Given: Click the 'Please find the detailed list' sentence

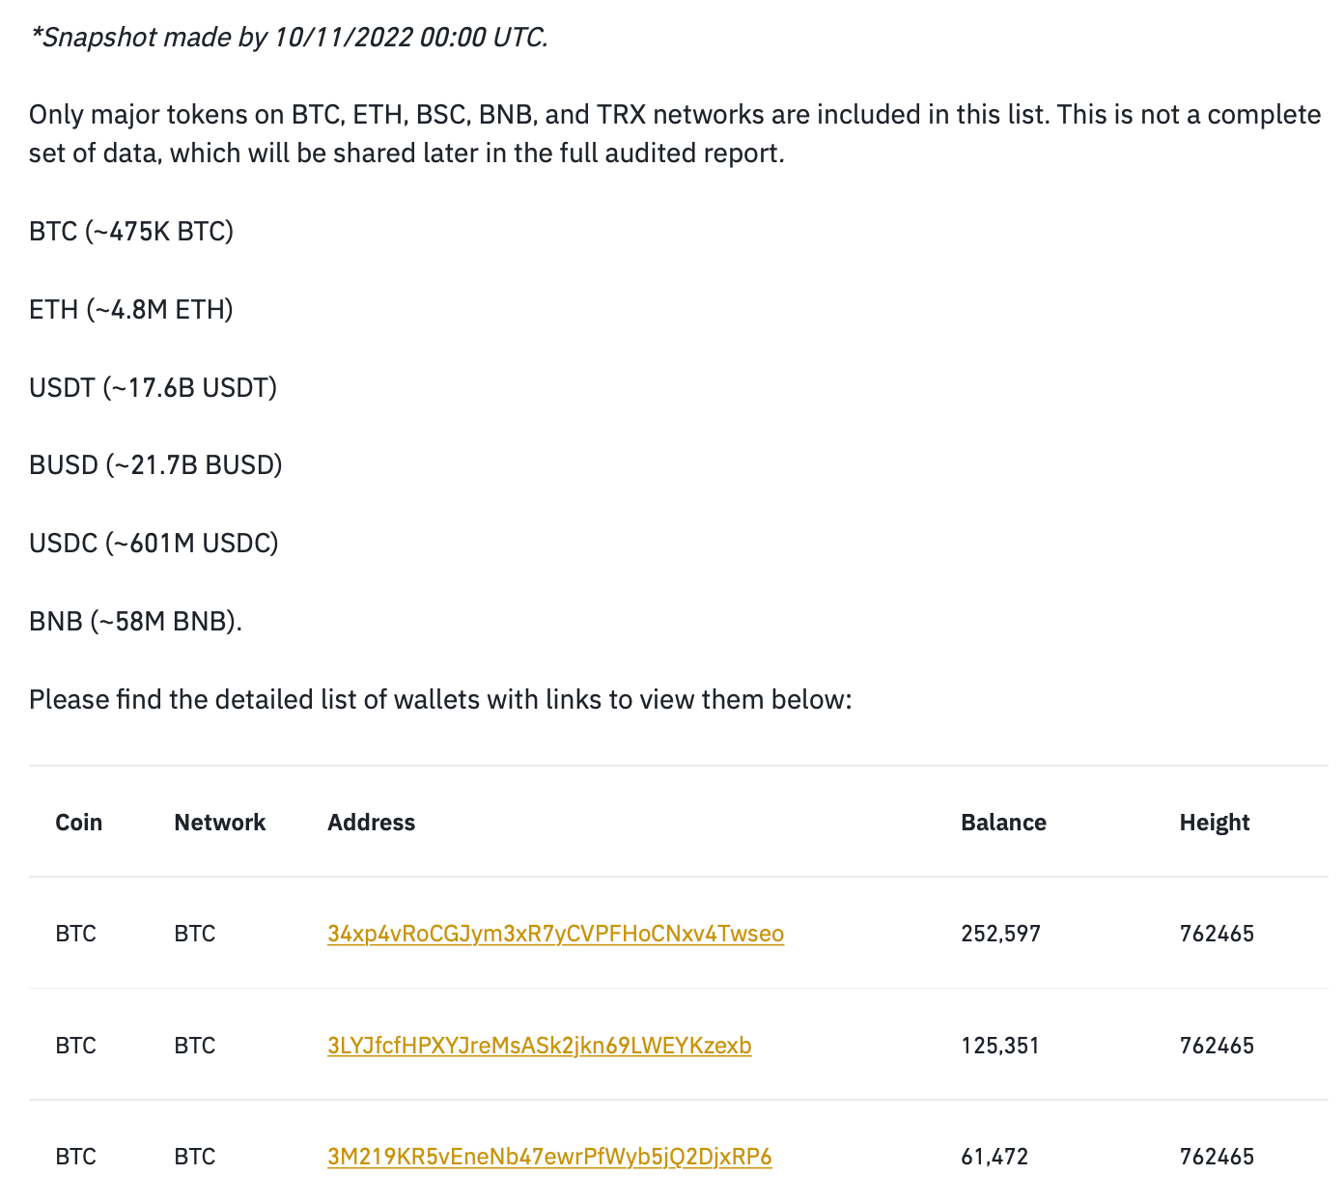Looking at the screenshot, I should (x=440, y=699).
